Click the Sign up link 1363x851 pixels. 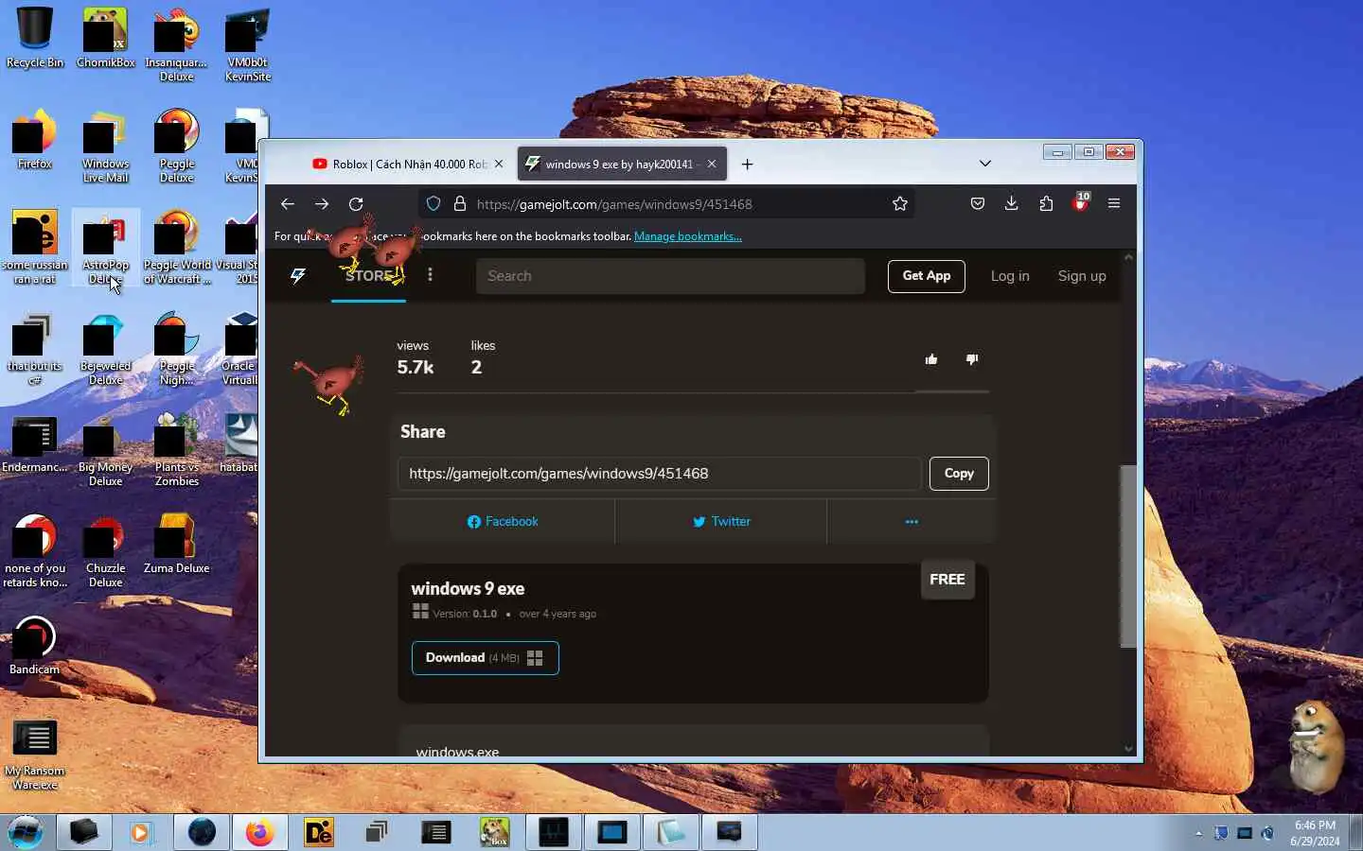pos(1082,276)
